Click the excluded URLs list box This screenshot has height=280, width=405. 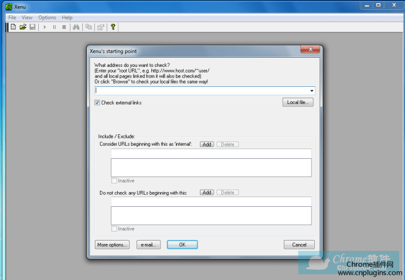click(211, 215)
